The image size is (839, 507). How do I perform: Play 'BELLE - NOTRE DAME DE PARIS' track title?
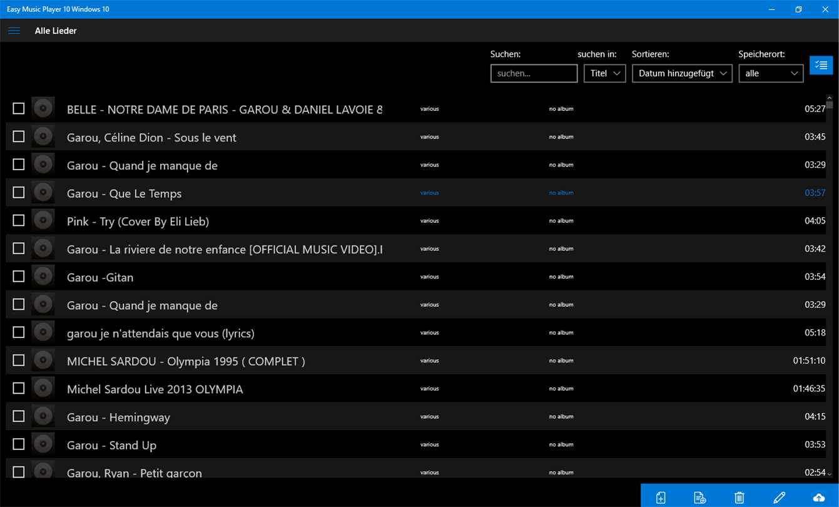coord(225,110)
